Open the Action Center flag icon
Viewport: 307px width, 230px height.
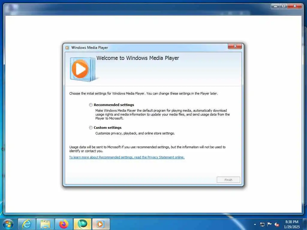tap(270, 224)
